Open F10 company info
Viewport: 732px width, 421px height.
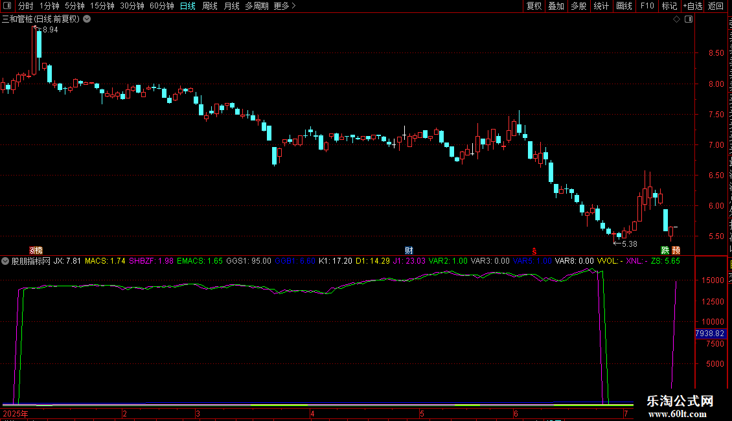click(x=647, y=6)
